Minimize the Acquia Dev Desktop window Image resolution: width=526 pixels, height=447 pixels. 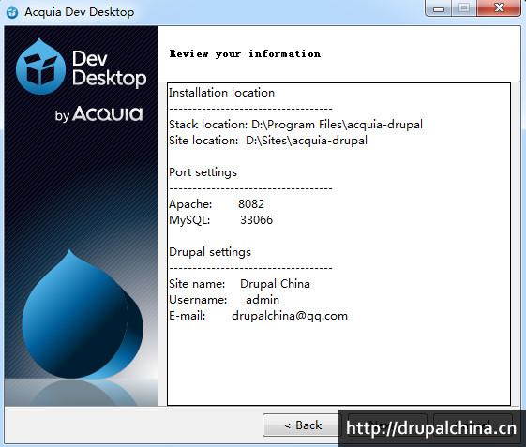click(x=439, y=8)
